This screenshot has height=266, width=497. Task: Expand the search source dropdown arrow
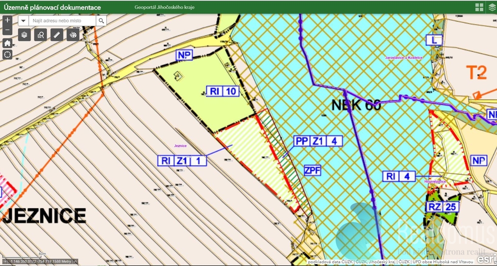(23, 21)
